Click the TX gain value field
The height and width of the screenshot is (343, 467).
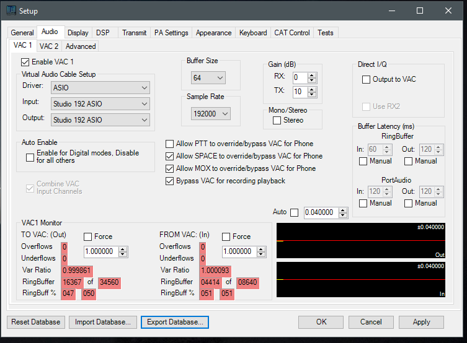pos(299,92)
